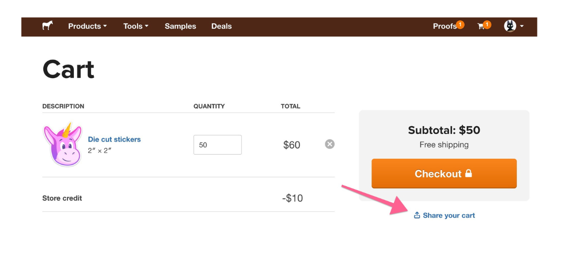The image size is (568, 254).
Task: Click the share icon beside Share your cart
Action: (x=417, y=215)
